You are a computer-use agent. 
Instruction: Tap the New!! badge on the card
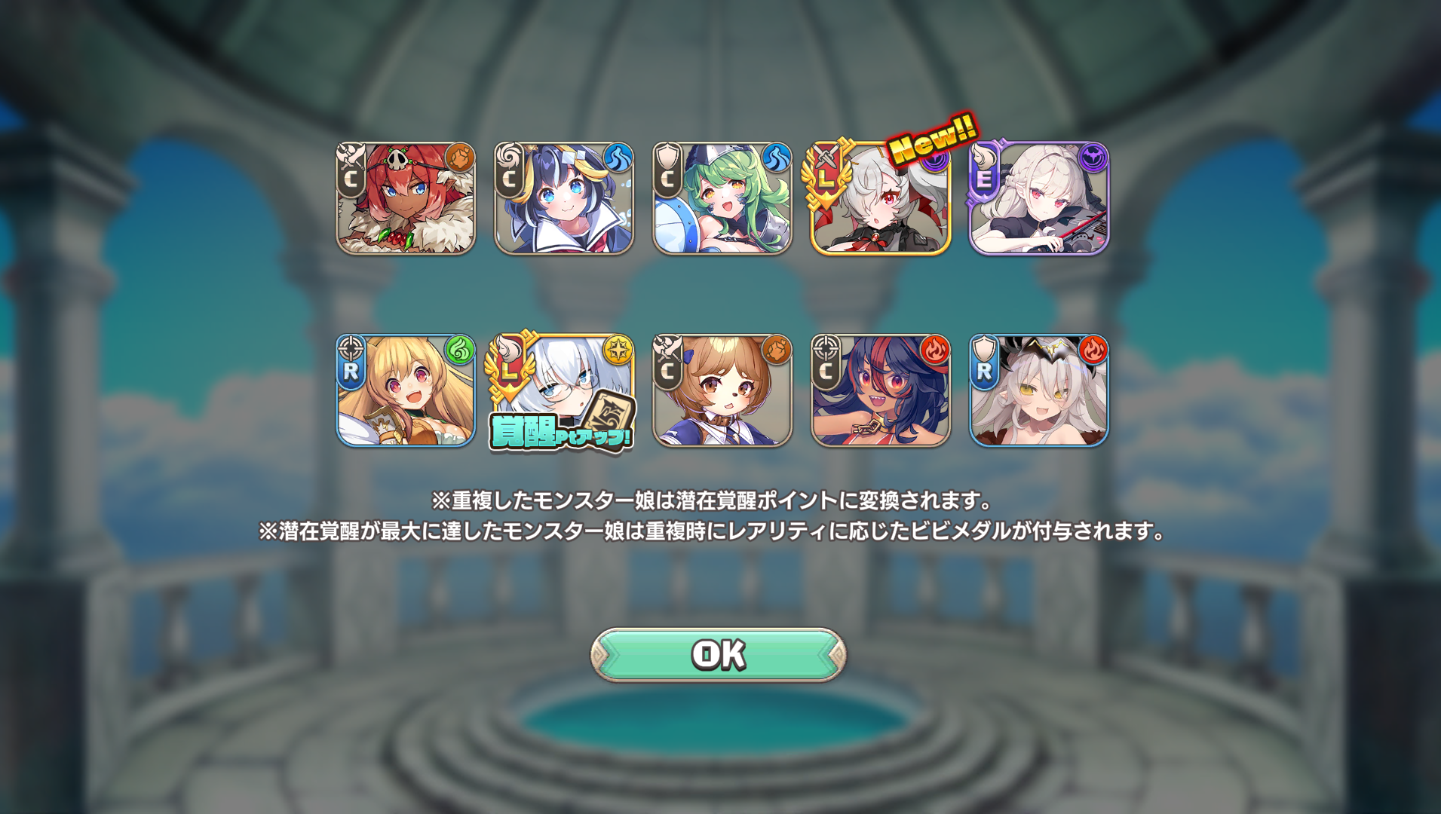[934, 139]
